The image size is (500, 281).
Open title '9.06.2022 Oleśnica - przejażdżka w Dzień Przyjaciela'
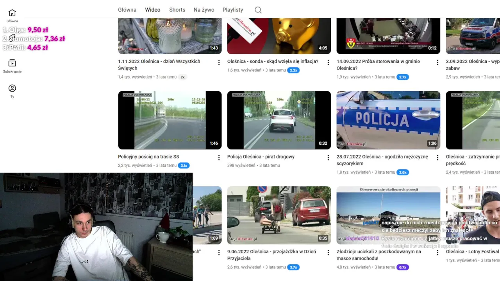tap(271, 255)
